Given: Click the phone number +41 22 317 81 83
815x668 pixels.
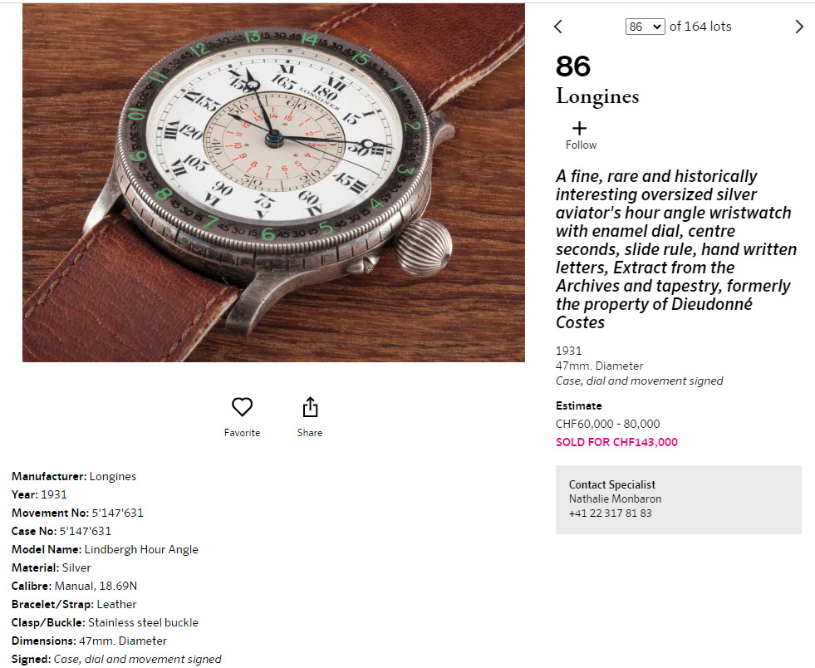Looking at the screenshot, I should tap(610, 513).
